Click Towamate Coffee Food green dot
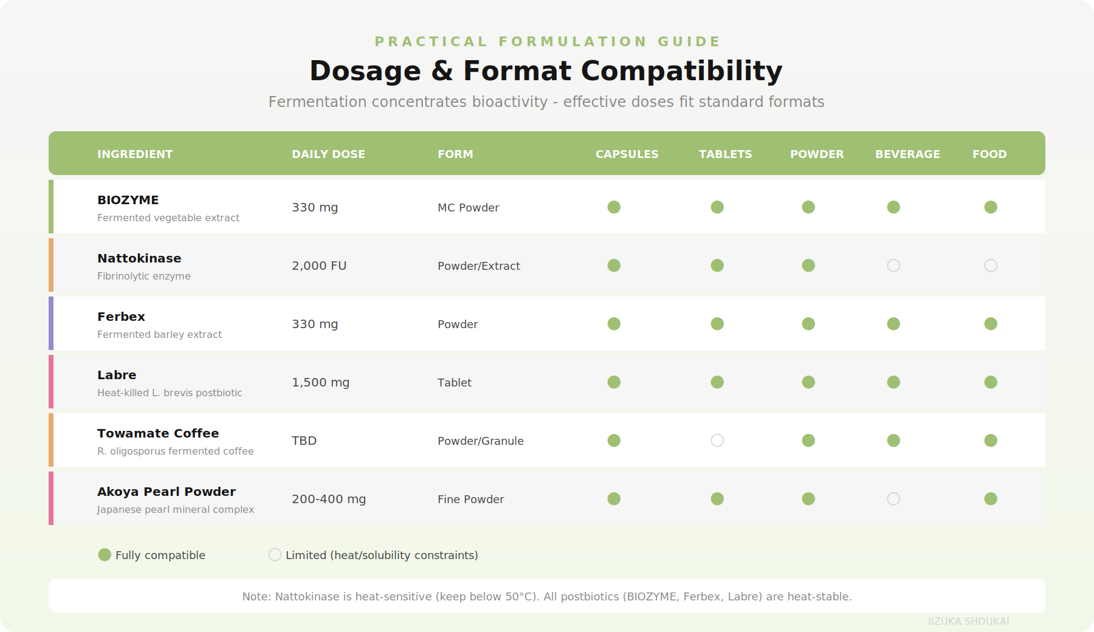 991,441
